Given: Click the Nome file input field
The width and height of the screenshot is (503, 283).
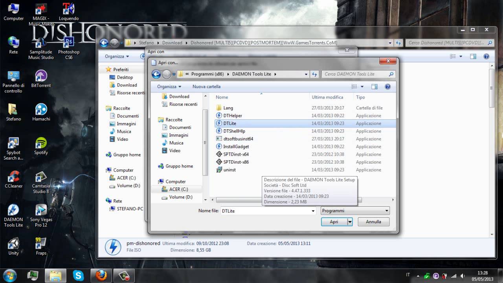Looking at the screenshot, I should pos(265,211).
